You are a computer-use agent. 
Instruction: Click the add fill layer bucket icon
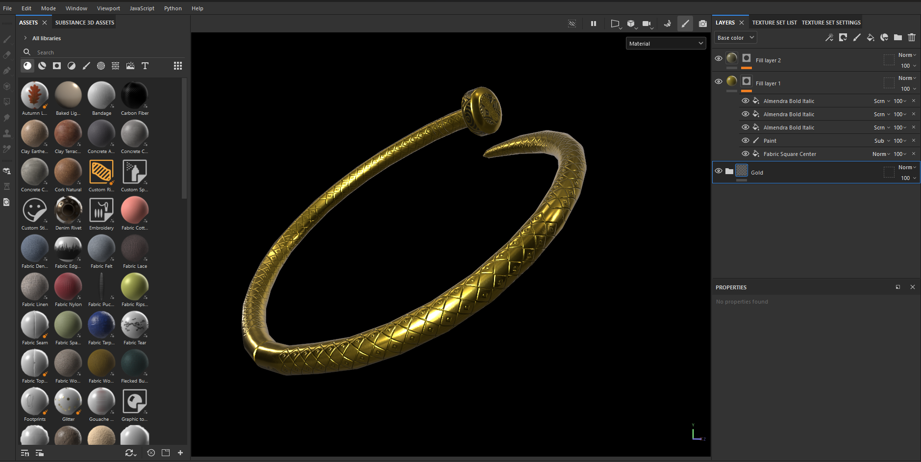tap(870, 38)
